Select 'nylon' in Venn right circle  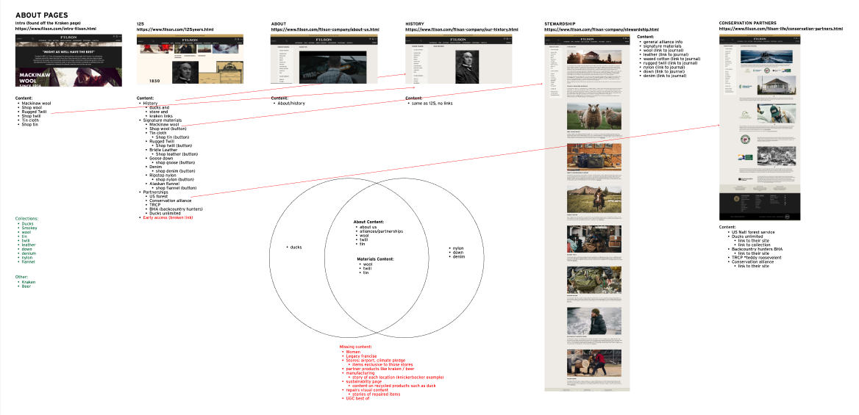(458, 248)
